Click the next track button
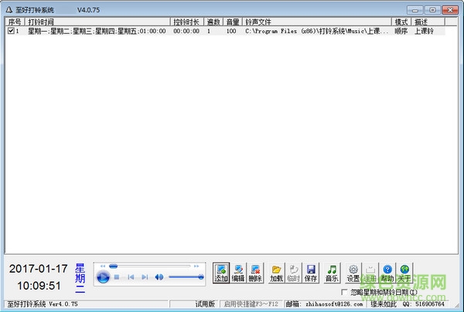Viewport: 464px width, 312px height. pyautogui.click(x=145, y=277)
